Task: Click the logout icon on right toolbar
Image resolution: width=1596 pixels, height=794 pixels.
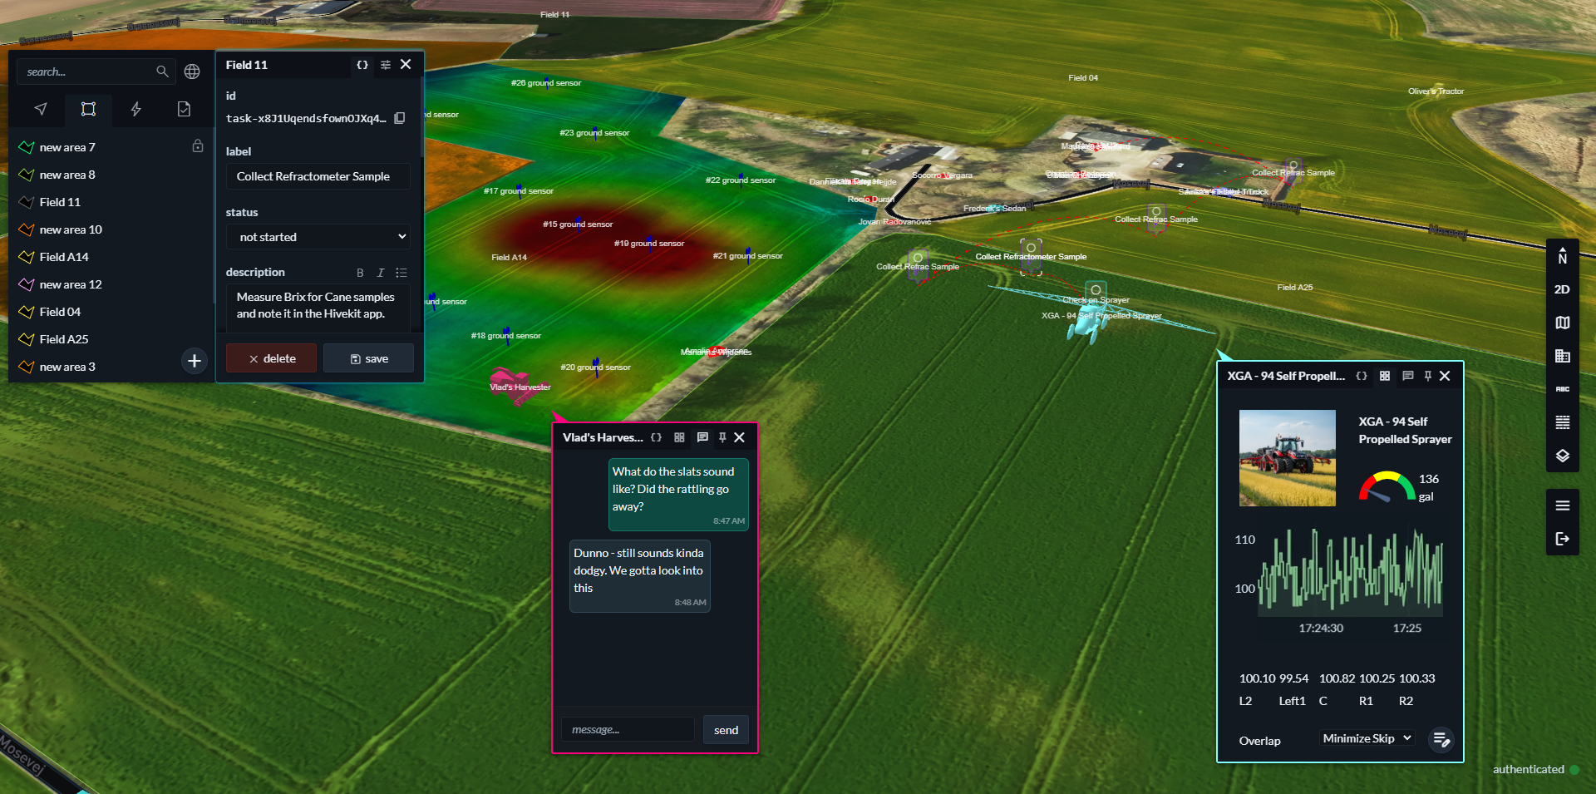Action: coord(1563,539)
